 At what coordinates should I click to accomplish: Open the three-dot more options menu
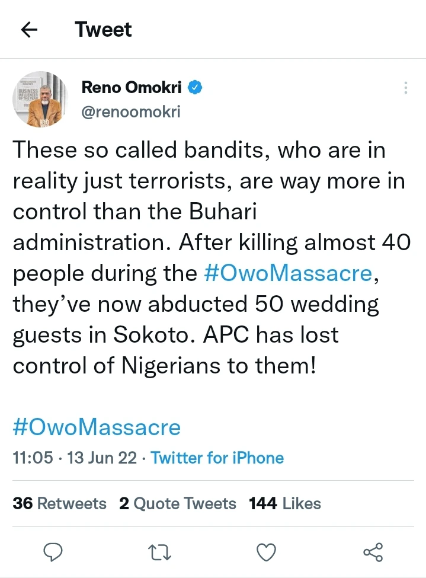coord(406,88)
